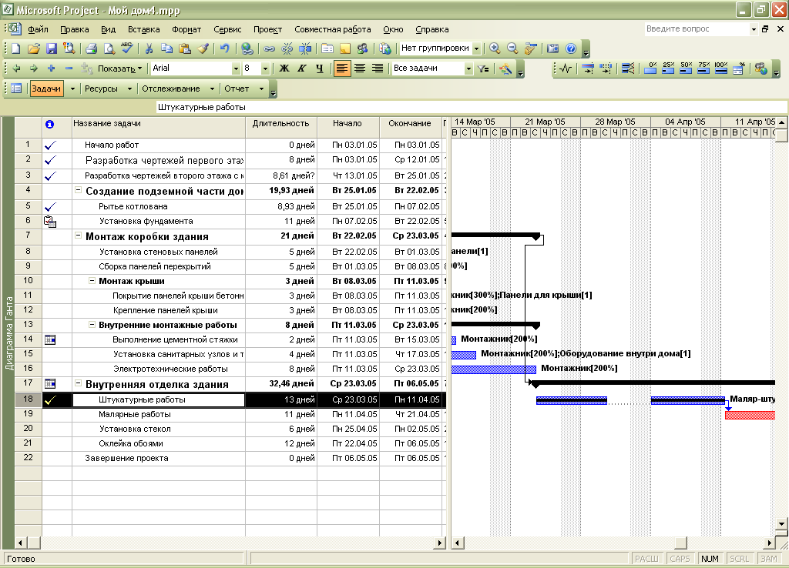
Task: Assign resources with people icon
Action: [x=363, y=48]
